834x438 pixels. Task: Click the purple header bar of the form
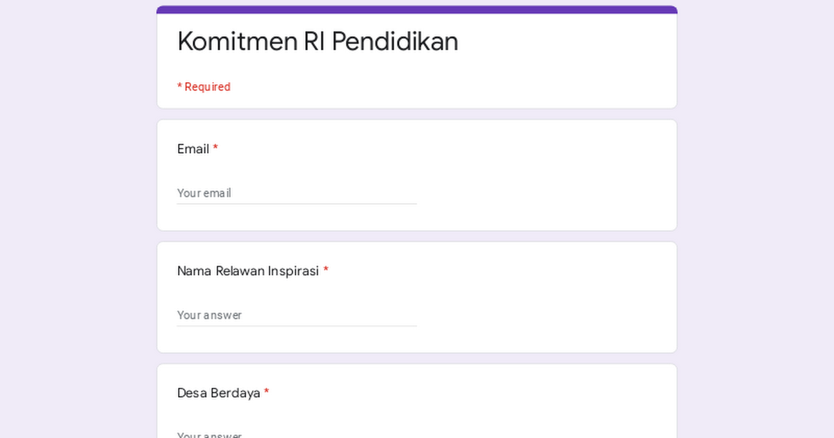[x=416, y=8]
